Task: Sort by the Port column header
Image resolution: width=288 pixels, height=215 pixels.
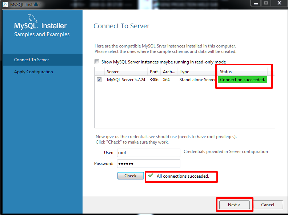Action: pos(154,71)
